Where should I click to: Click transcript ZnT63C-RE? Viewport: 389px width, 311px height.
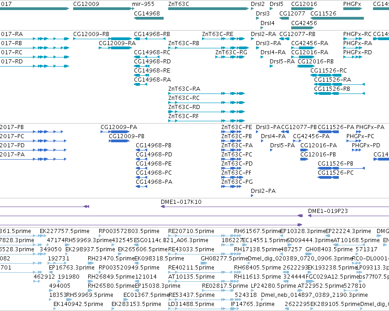pyautogui.click(x=218, y=34)
